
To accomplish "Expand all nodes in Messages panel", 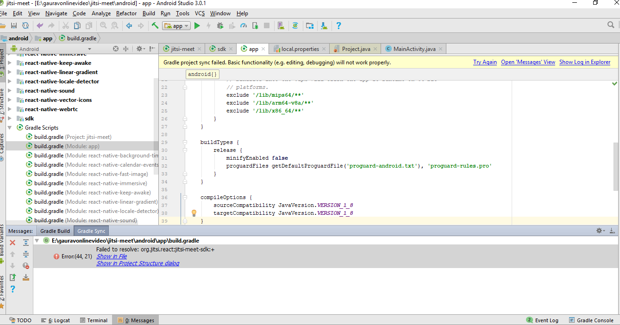I will tap(26, 242).
